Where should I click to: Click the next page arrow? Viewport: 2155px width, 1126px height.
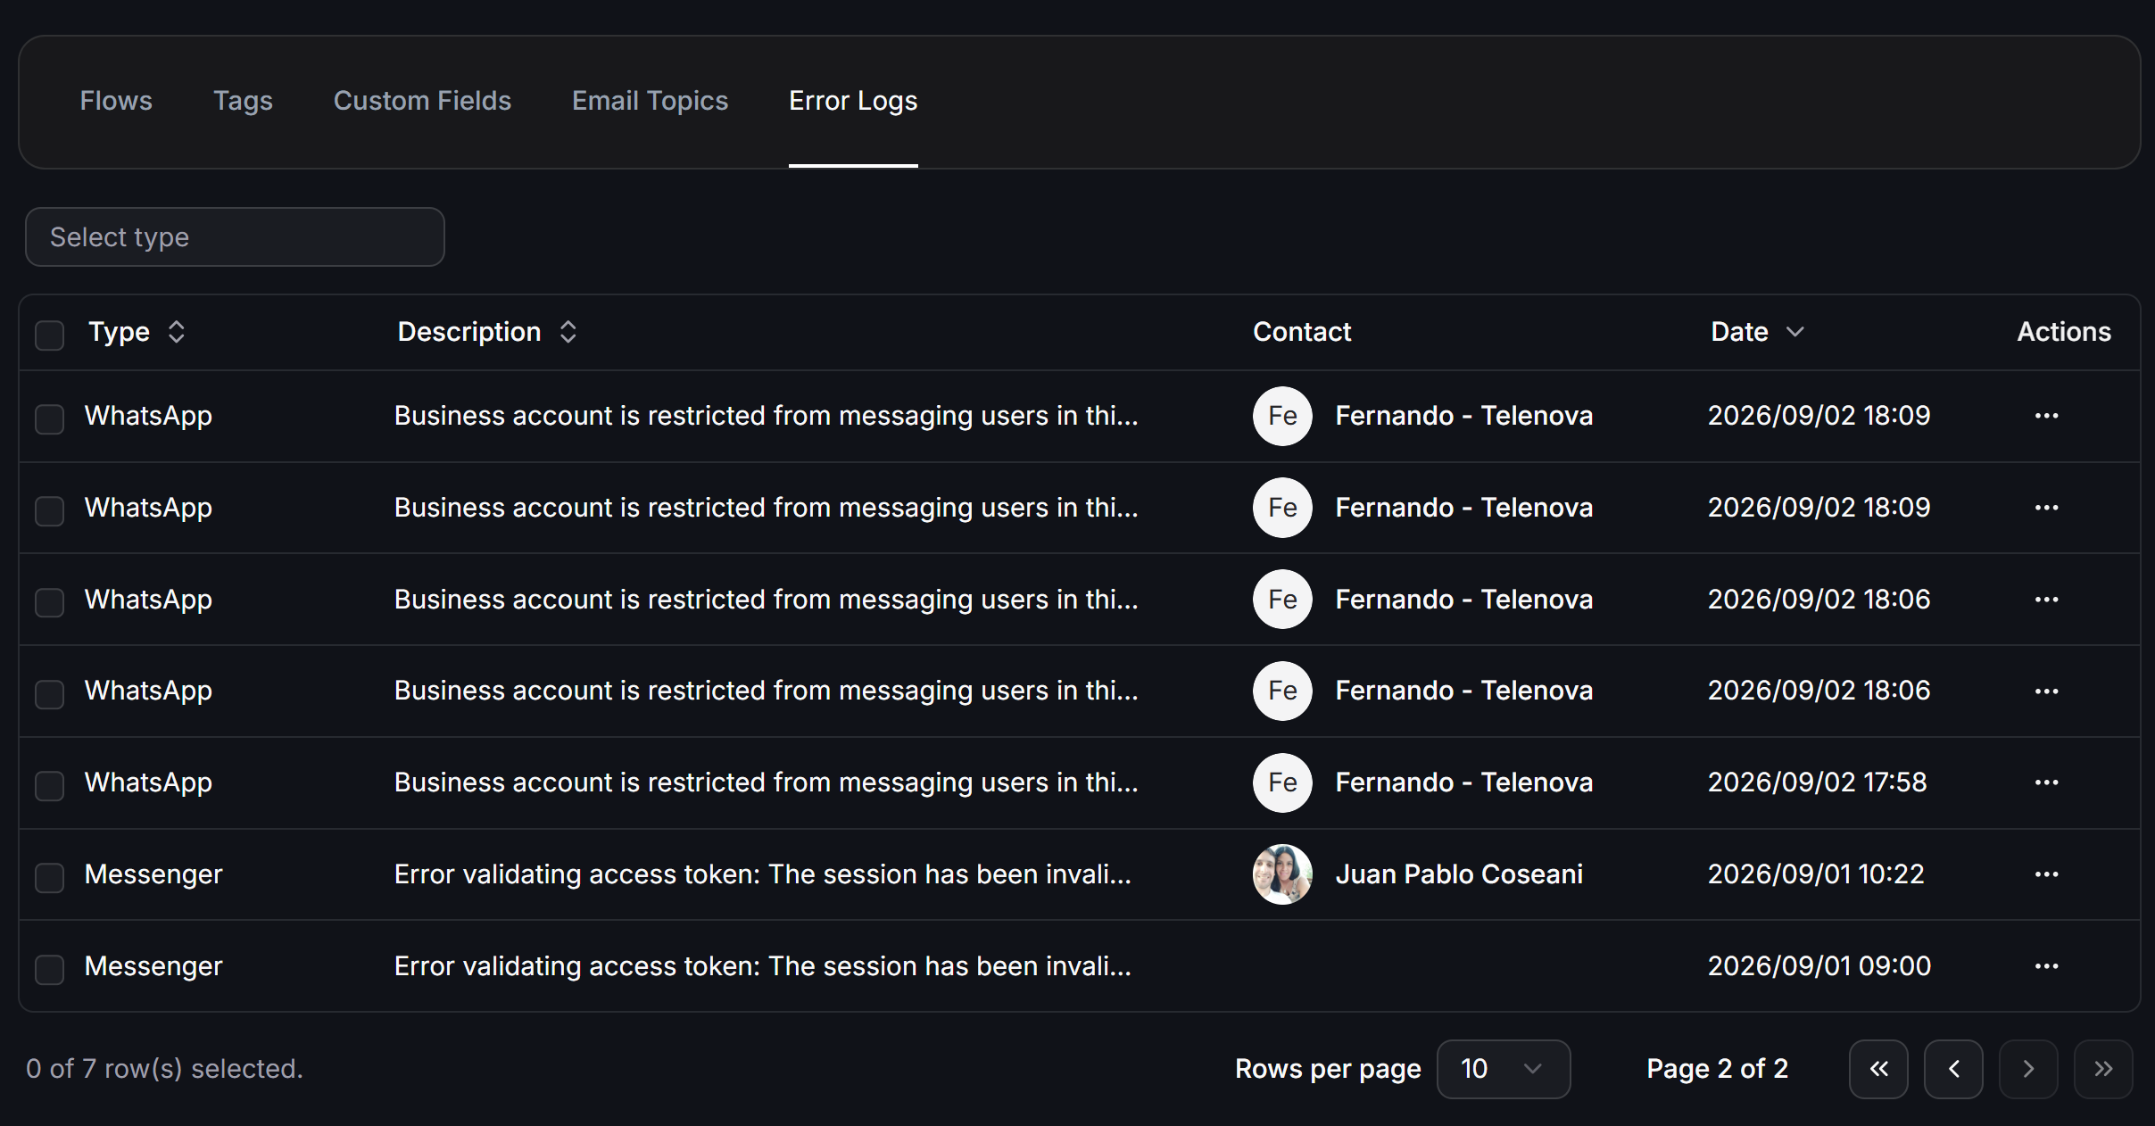pyautogui.click(x=2028, y=1069)
